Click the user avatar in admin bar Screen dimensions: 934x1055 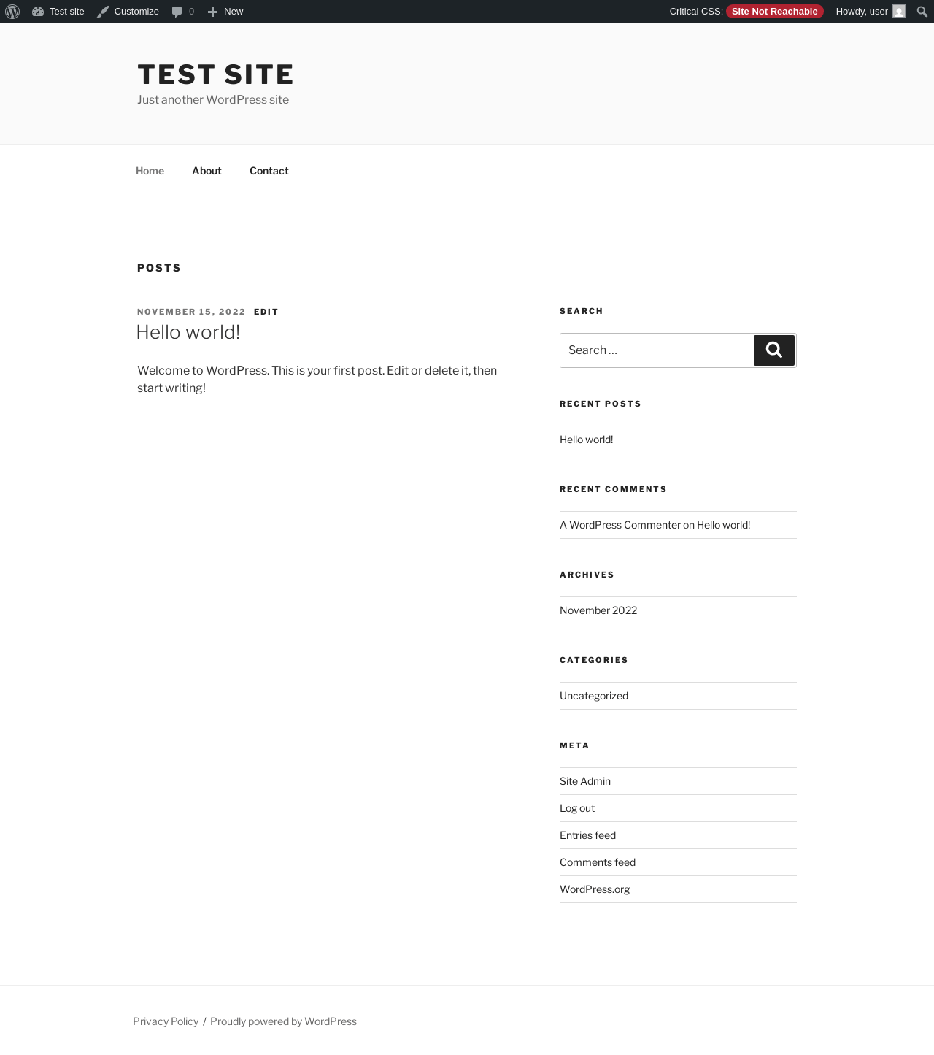899,12
